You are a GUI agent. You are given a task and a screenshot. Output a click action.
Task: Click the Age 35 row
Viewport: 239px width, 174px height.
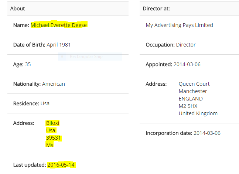tap(68, 64)
